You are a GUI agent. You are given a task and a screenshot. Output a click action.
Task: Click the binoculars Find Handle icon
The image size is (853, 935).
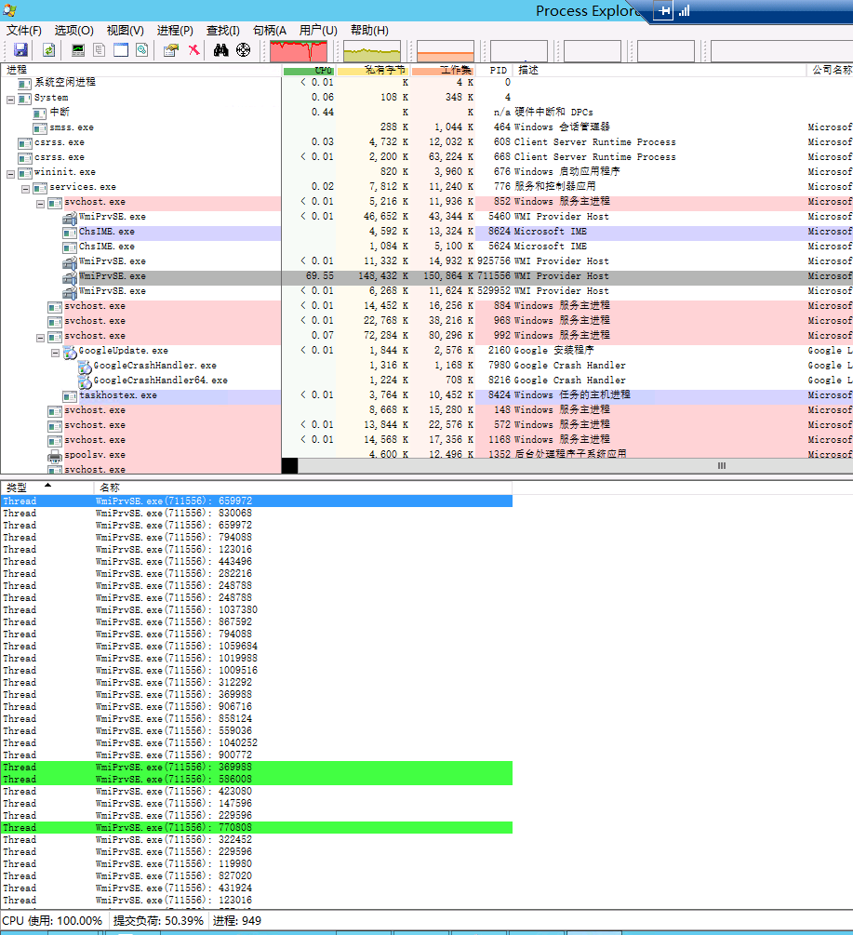point(221,50)
